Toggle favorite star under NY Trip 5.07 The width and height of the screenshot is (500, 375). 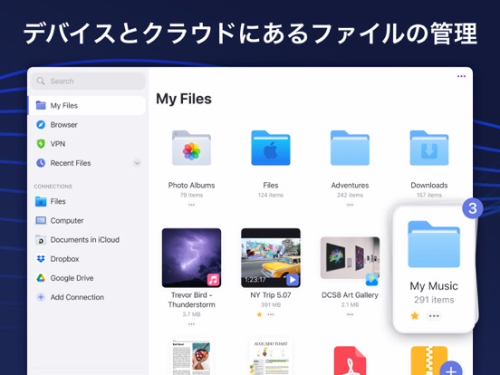pyautogui.click(x=259, y=314)
